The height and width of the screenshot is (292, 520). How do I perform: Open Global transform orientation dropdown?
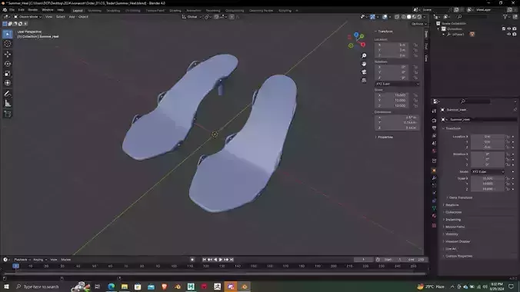pyautogui.click(x=192, y=17)
